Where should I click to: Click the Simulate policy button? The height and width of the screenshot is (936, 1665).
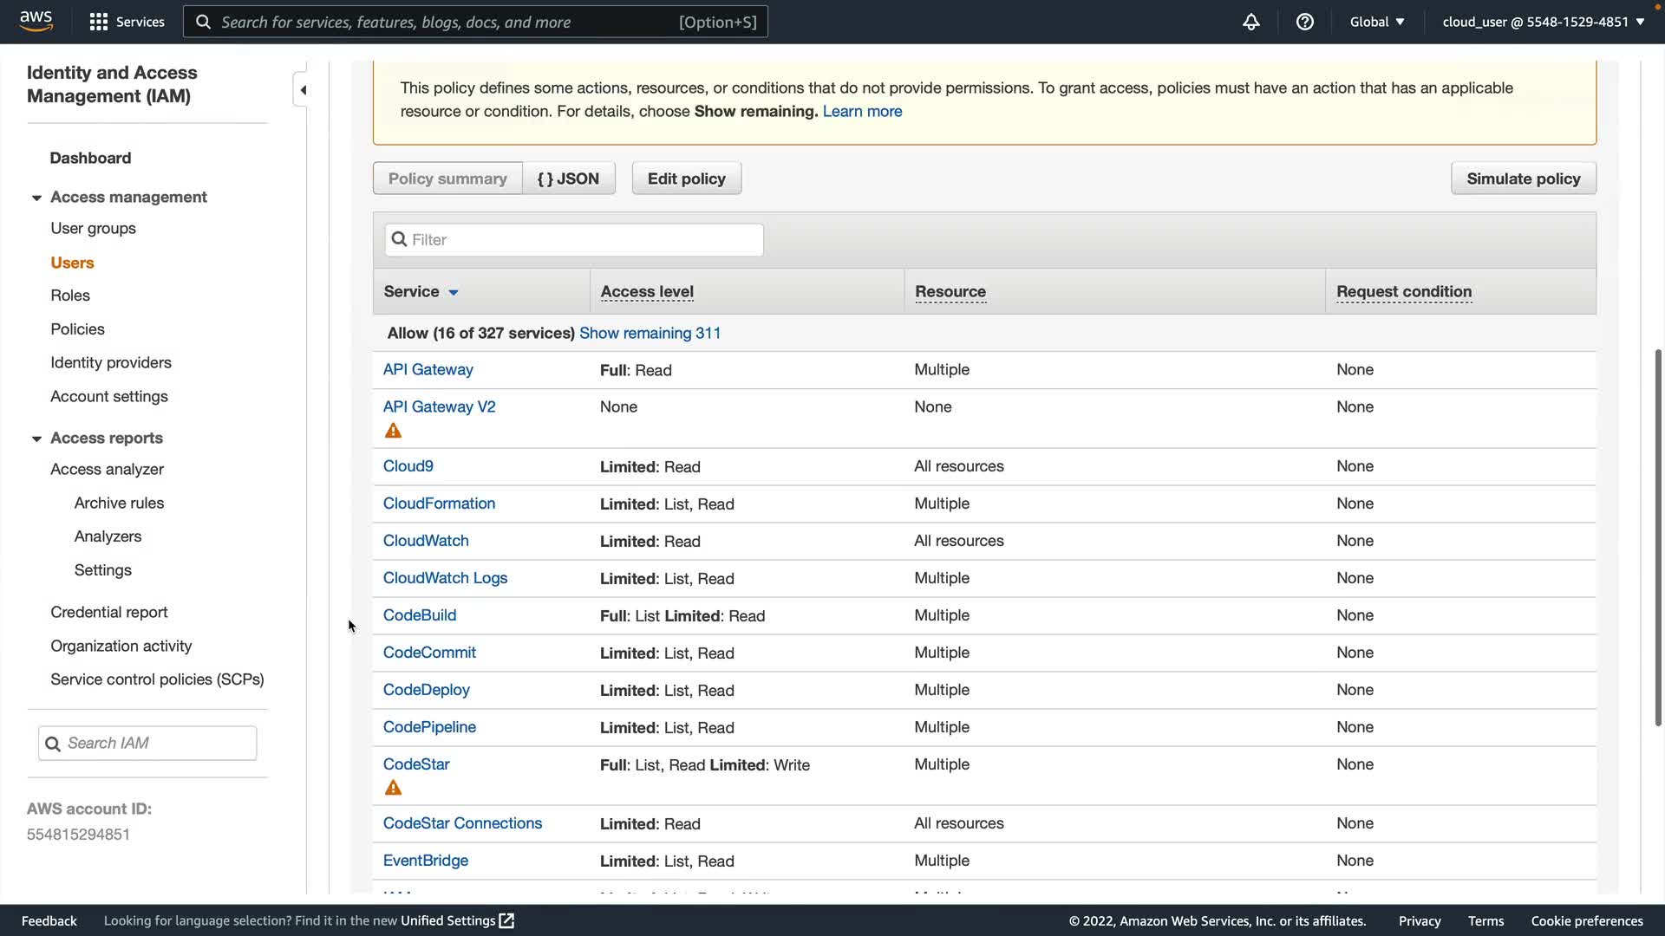click(1523, 179)
